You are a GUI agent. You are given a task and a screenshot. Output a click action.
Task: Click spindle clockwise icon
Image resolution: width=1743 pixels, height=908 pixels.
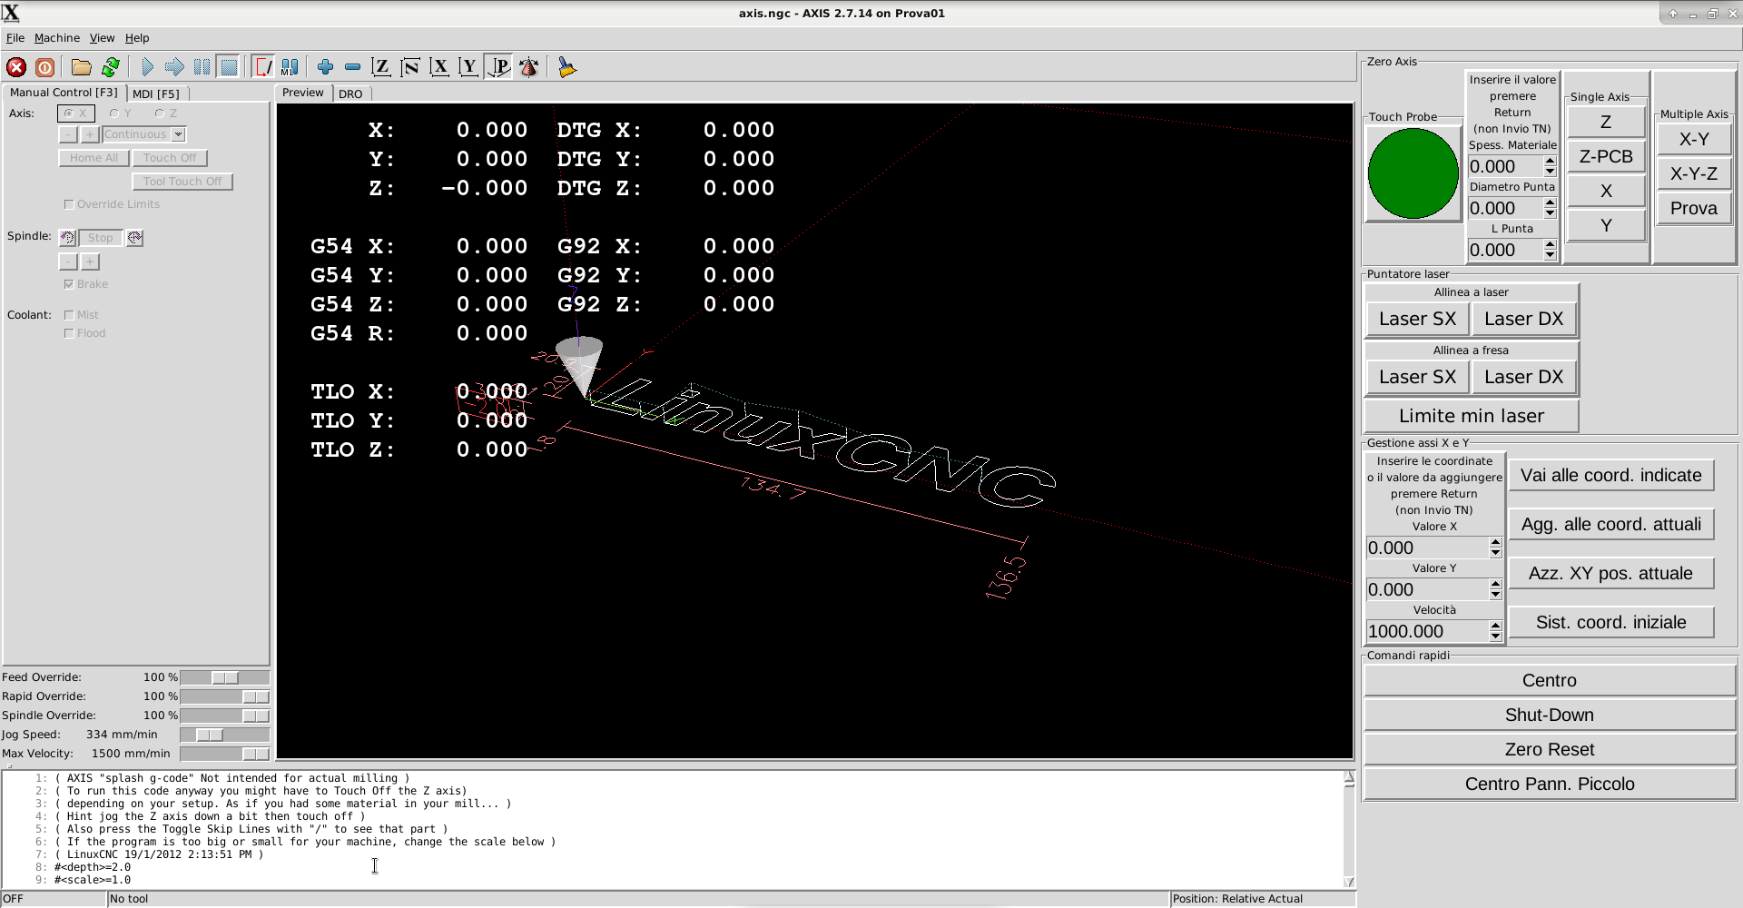[134, 238]
